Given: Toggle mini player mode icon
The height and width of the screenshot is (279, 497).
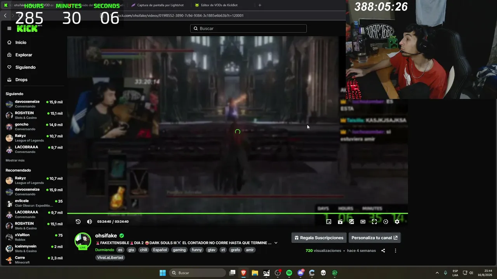Looking at the screenshot, I should (x=328, y=222).
